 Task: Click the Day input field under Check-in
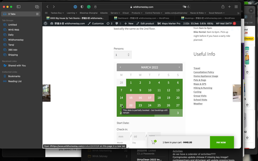[x=139, y=137]
